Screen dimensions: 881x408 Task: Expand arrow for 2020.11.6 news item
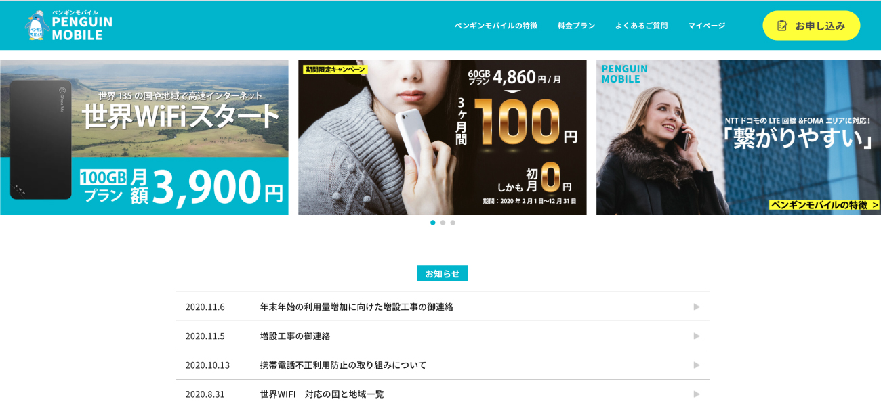[696, 307]
